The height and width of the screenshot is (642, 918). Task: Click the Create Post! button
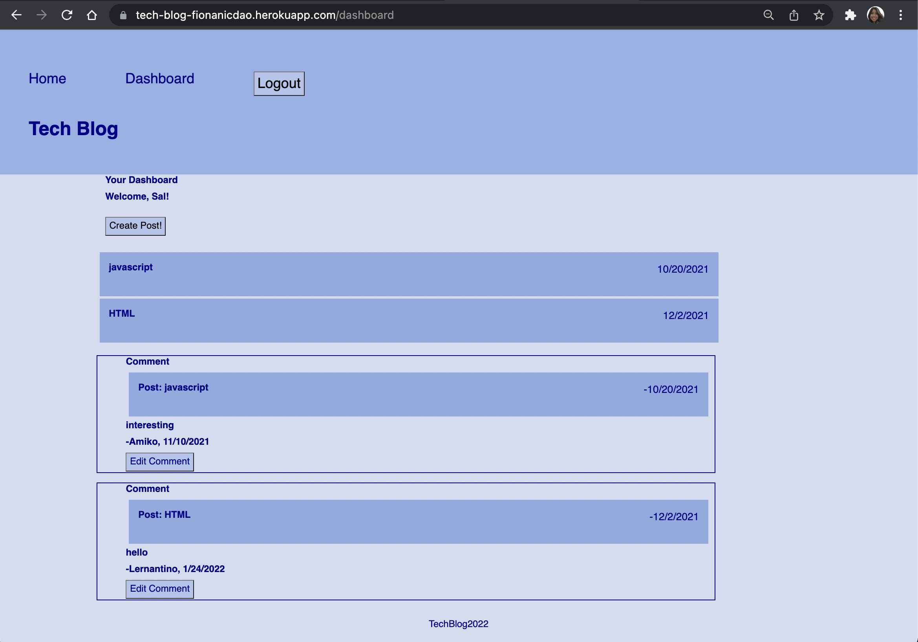(x=135, y=226)
